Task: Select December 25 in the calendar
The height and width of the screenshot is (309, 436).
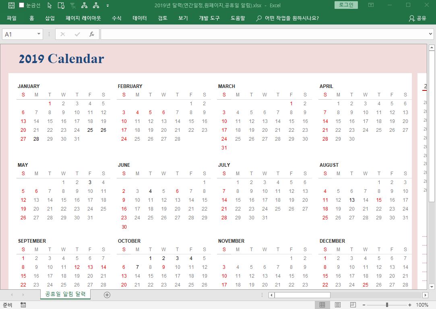Action: click(x=366, y=285)
